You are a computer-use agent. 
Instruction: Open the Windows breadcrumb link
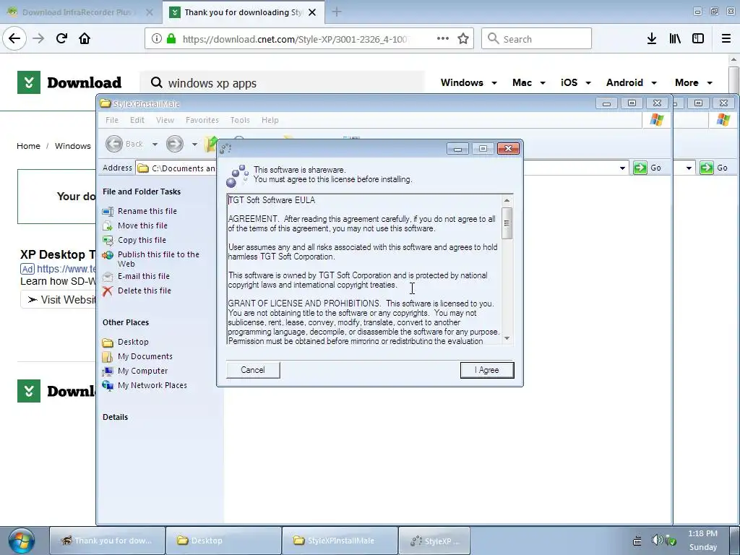tap(73, 146)
